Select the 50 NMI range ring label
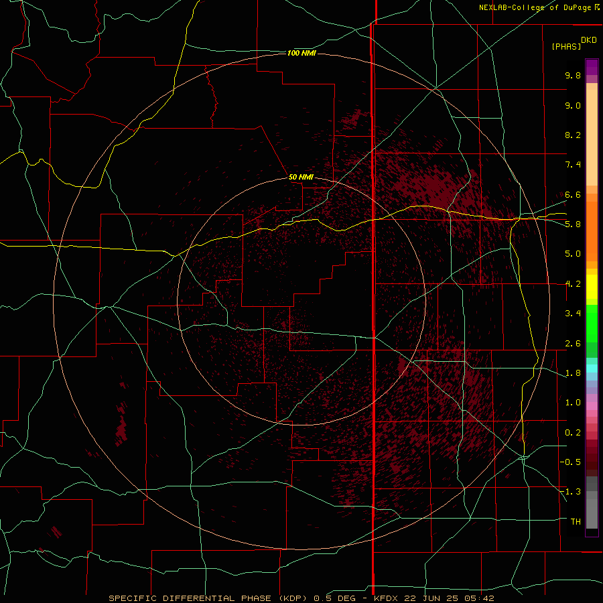This screenshot has width=603, height=603. pos(301,177)
